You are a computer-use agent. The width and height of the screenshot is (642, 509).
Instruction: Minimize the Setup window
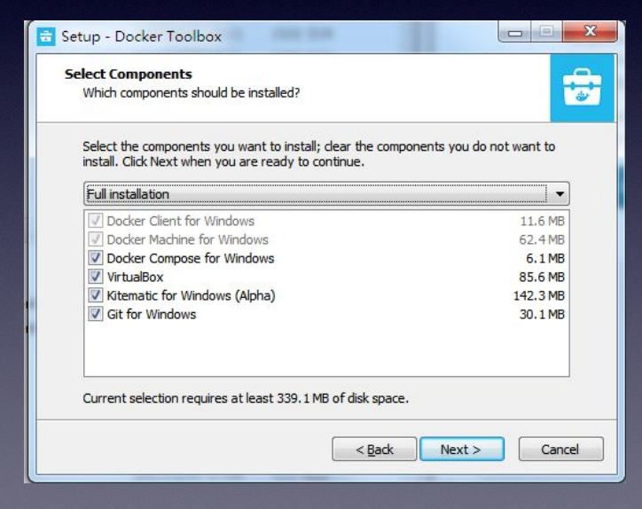(x=514, y=32)
